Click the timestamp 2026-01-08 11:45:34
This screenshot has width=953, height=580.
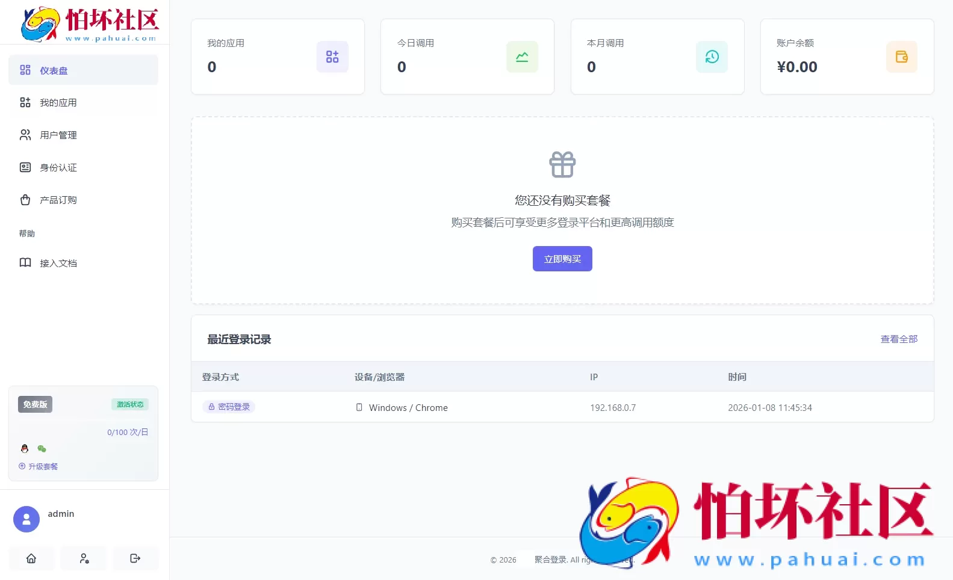pyautogui.click(x=770, y=408)
